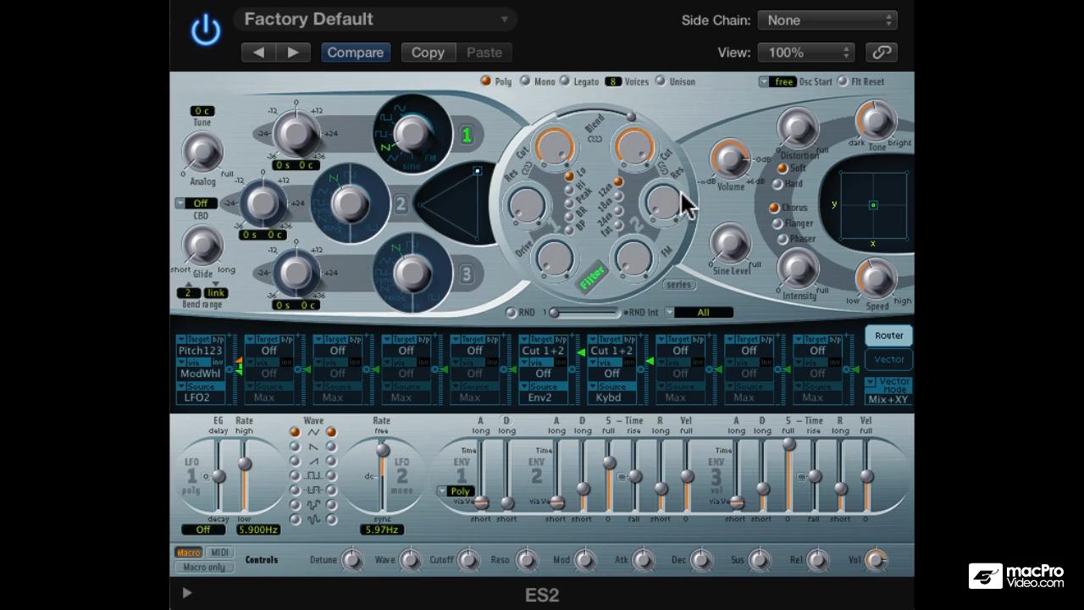Go to next preset arrow
This screenshot has height=610, width=1084.
[292, 53]
